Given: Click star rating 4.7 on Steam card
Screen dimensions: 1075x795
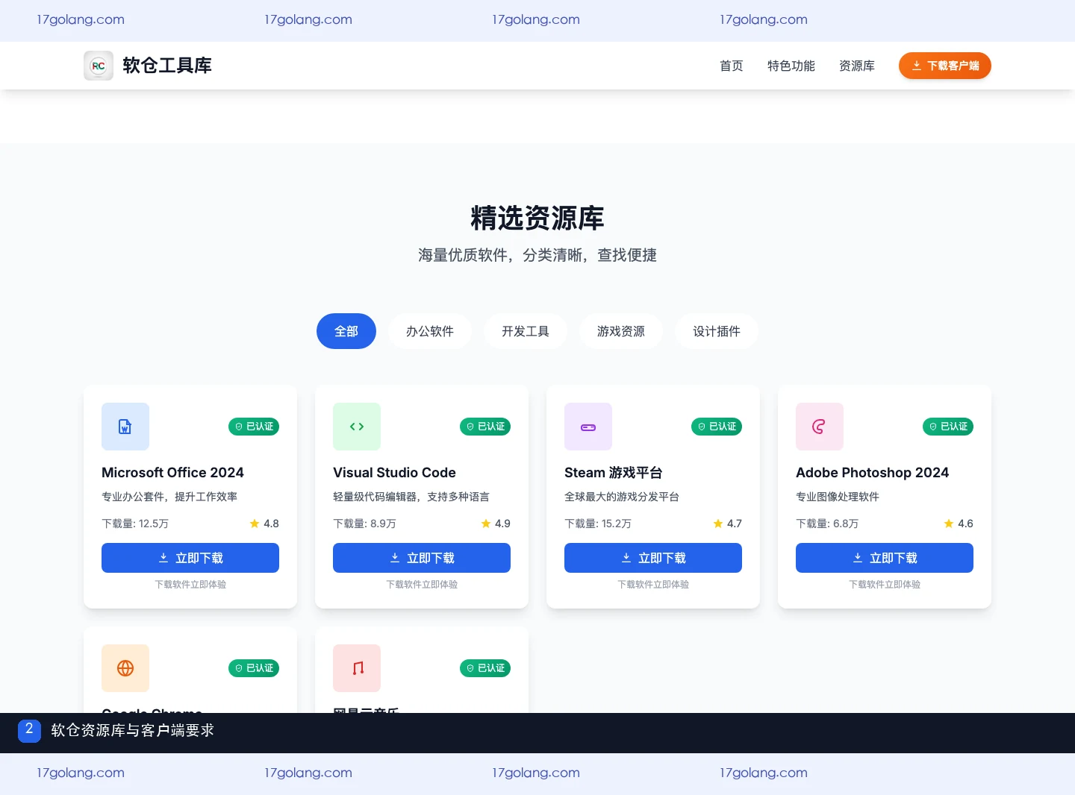Looking at the screenshot, I should 727,524.
